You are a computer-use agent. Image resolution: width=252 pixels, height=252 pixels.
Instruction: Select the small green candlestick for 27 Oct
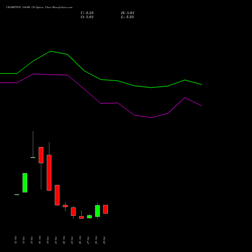(89, 217)
